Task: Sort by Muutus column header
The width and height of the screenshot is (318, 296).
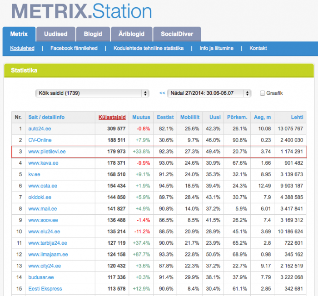Action: pyautogui.click(x=141, y=117)
